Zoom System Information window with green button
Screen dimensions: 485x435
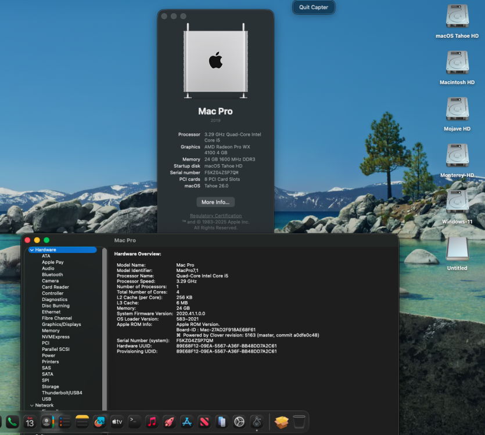tap(46, 240)
